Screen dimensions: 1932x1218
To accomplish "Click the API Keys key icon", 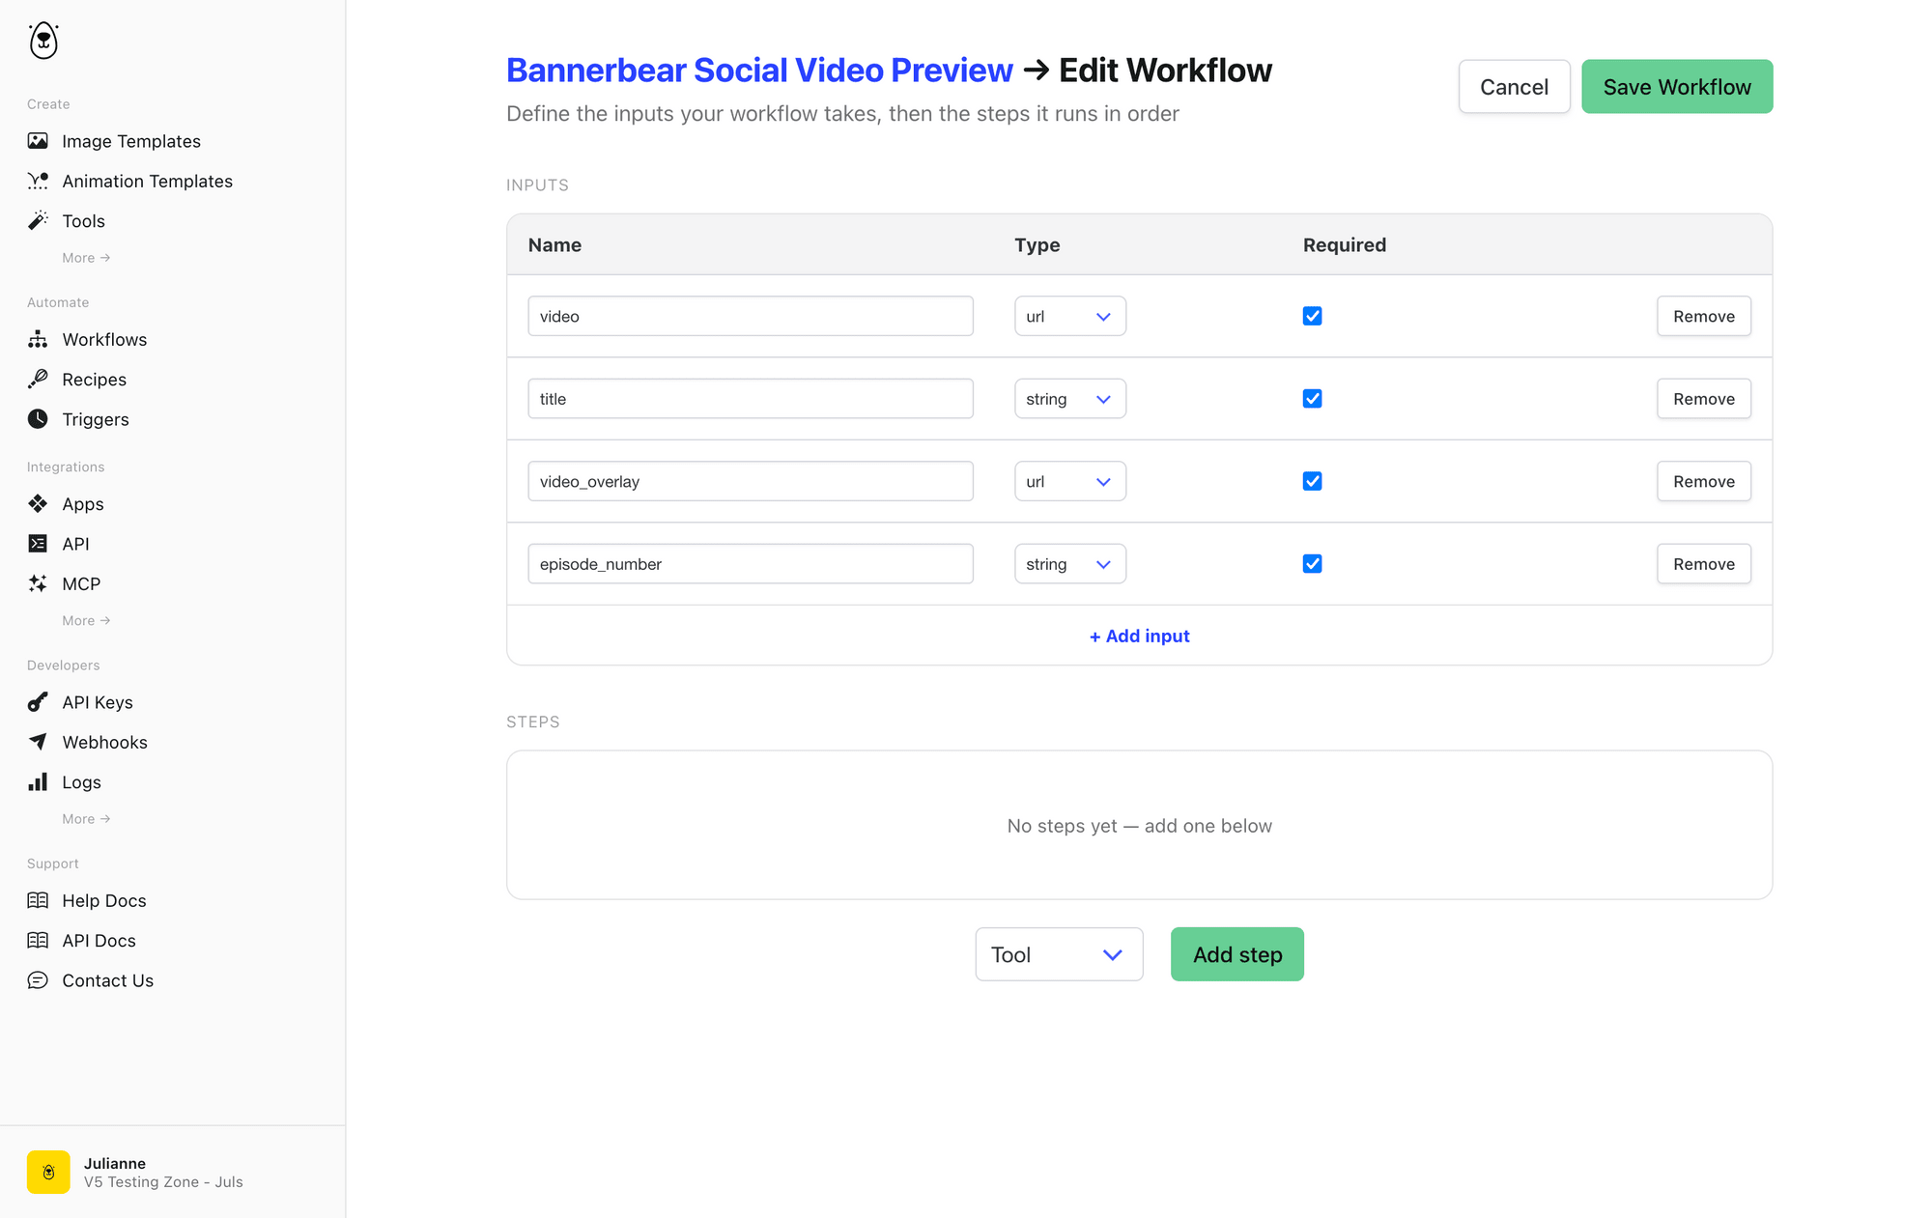I will (38, 701).
